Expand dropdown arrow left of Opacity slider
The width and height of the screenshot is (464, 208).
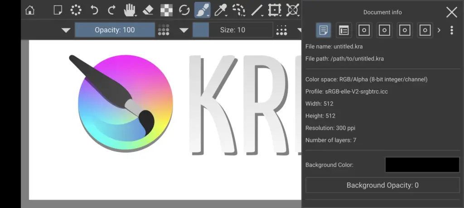click(x=66, y=30)
